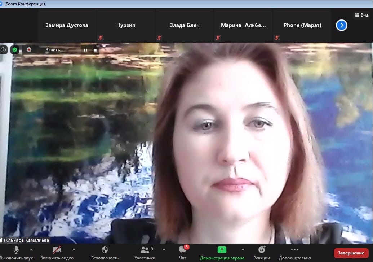Unmute microphone with Включить звук
Image resolution: width=373 pixels, height=262 pixels.
coord(16,253)
